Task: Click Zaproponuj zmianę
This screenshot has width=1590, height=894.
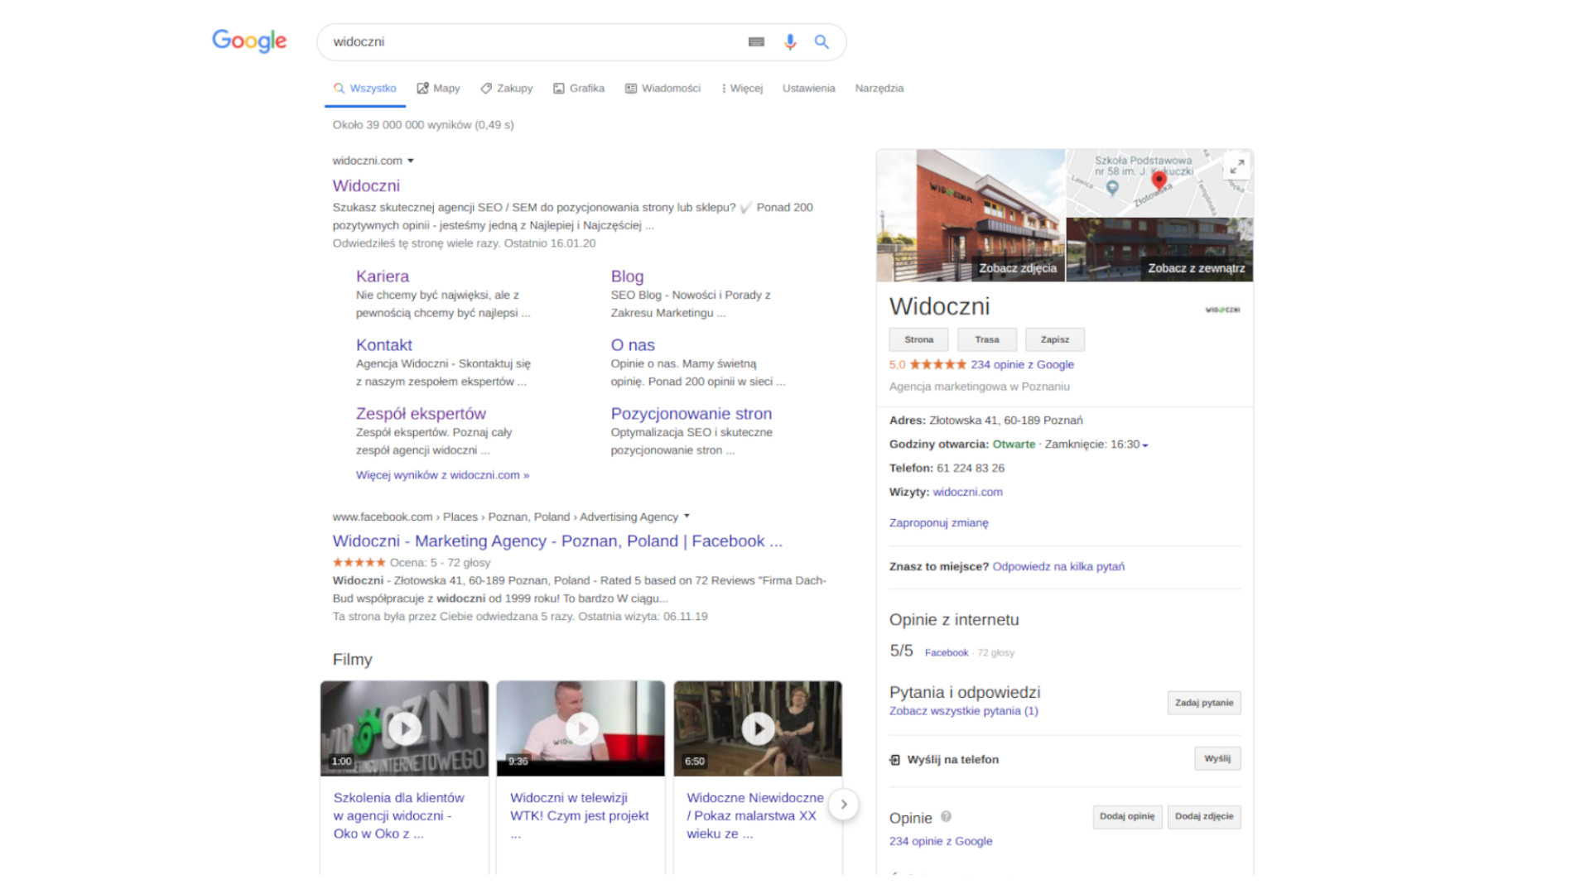Action: point(939,523)
